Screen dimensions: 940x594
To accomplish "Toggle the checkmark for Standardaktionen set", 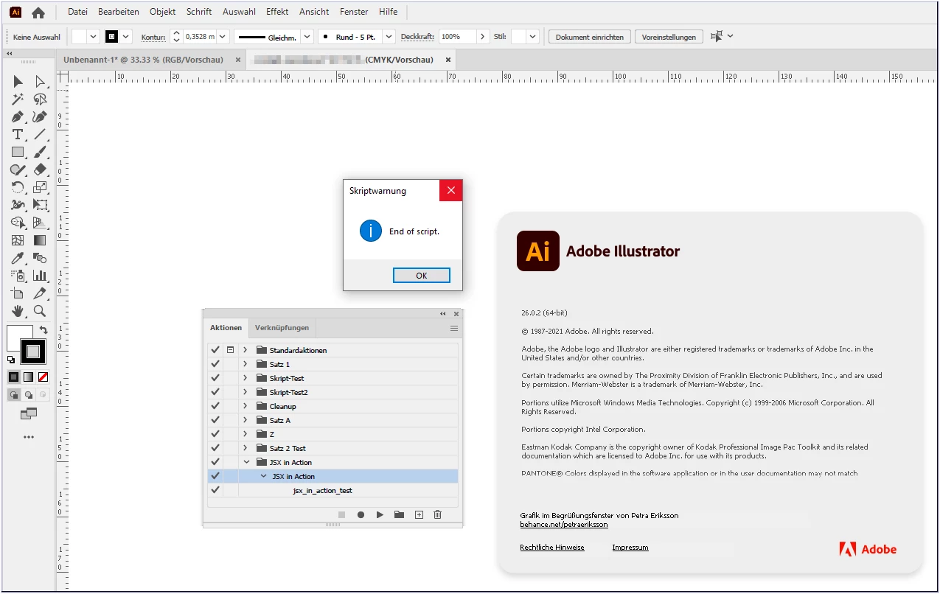I will coord(215,350).
